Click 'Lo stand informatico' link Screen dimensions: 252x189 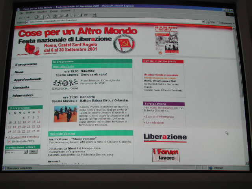(159, 108)
